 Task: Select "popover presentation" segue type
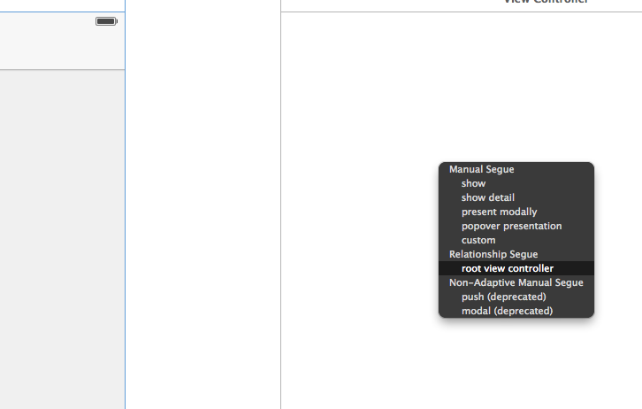click(511, 226)
